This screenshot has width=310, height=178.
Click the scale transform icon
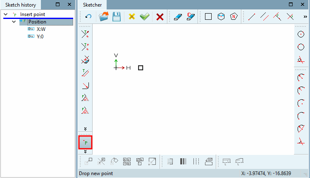(152, 162)
